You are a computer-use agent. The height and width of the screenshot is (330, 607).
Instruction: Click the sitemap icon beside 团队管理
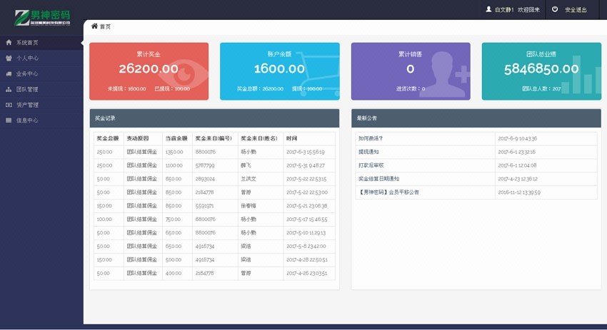(x=9, y=89)
